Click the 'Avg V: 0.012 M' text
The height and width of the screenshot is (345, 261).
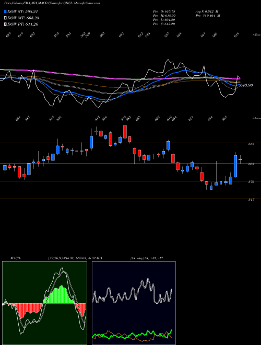[207, 11]
